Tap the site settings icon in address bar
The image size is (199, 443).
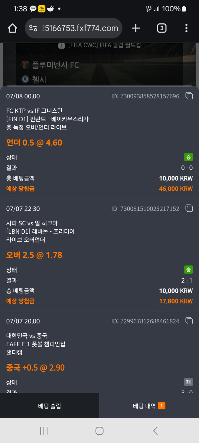[x=33, y=28]
